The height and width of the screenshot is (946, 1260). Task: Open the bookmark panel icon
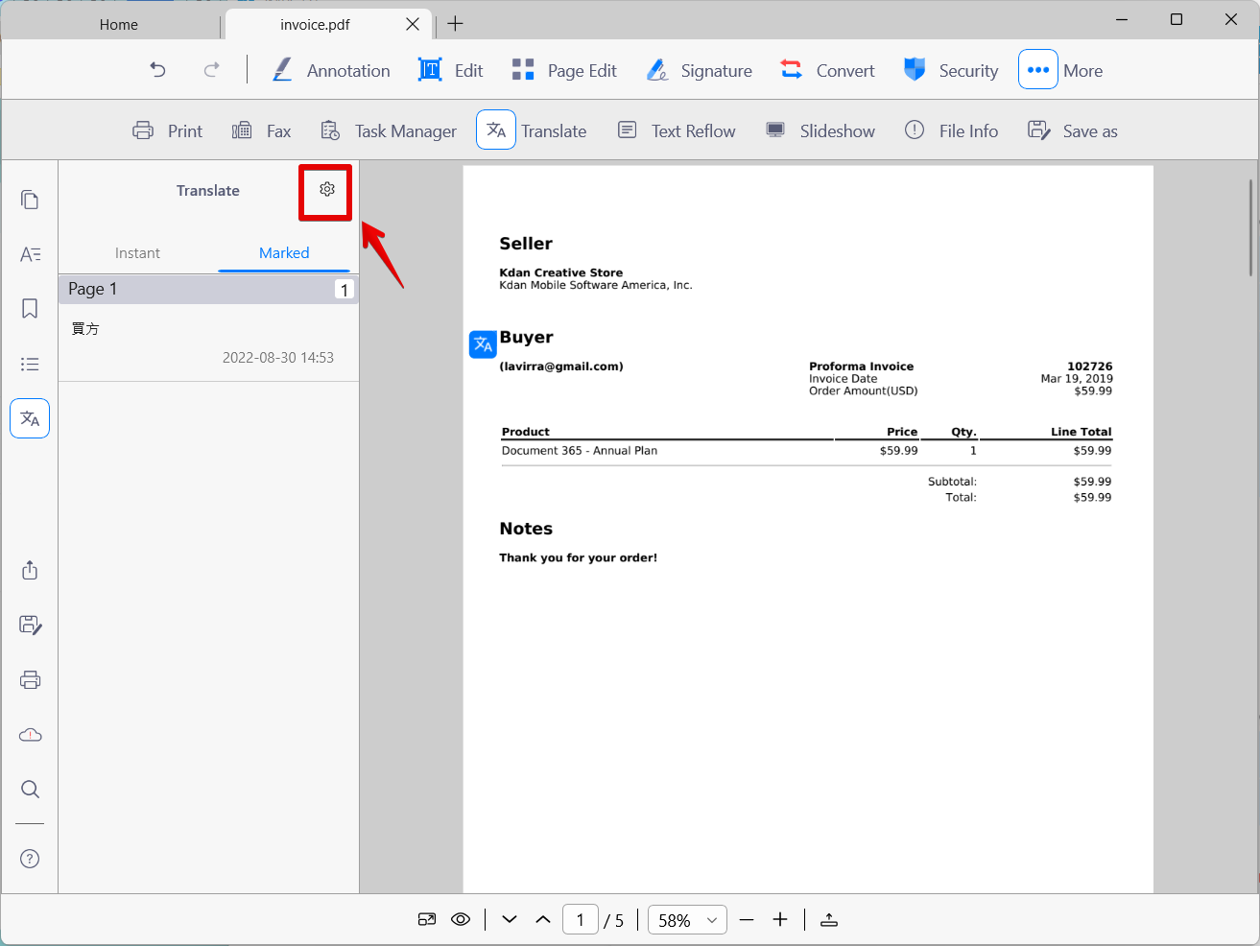pyautogui.click(x=30, y=309)
